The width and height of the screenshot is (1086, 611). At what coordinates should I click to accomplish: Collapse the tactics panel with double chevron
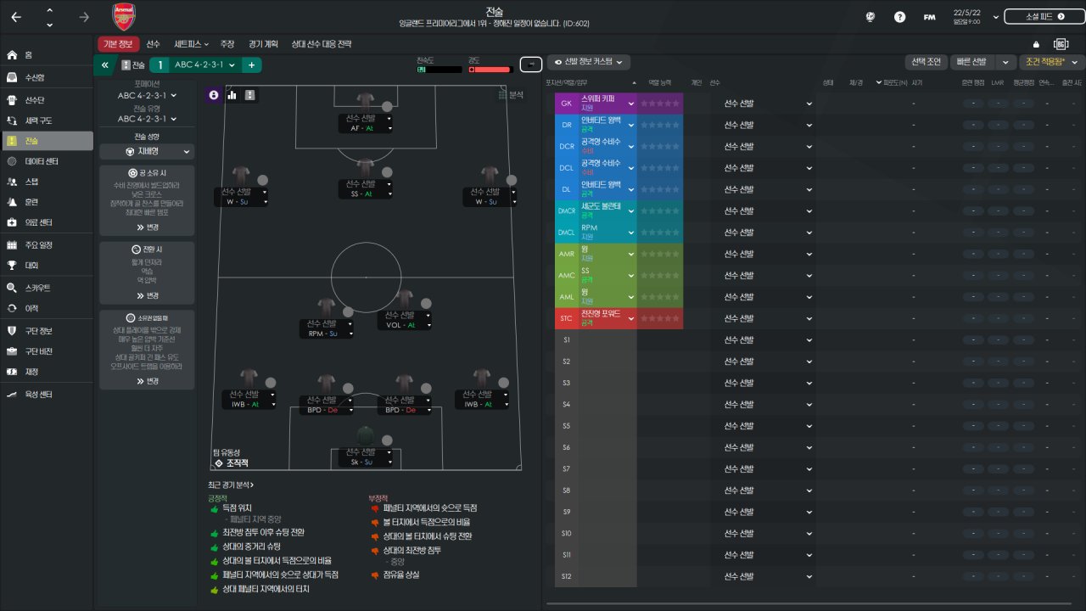(x=104, y=64)
